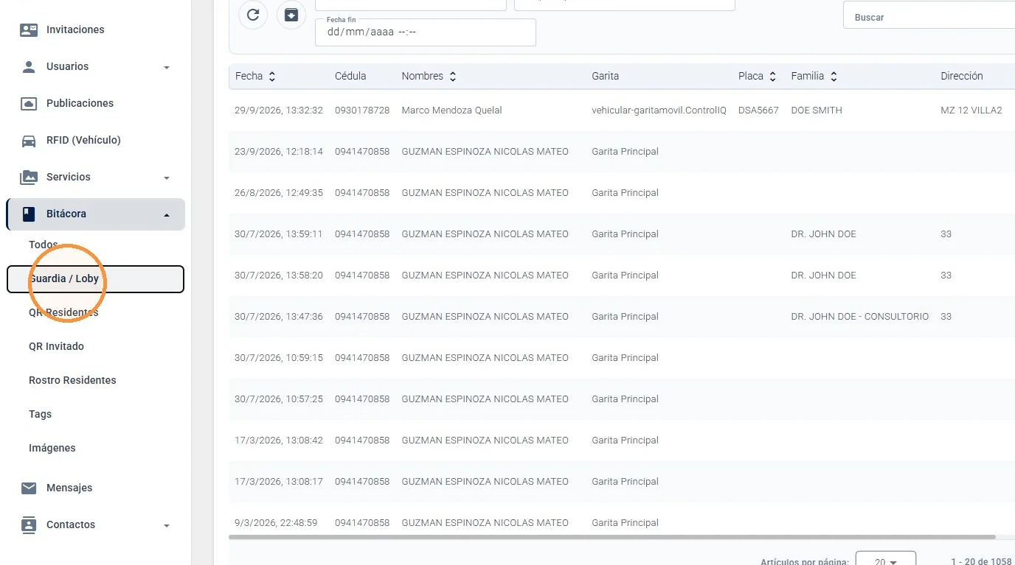Viewport: 1015px width, 565px height.
Task: Click the Bitácora book icon
Action: 29,214
